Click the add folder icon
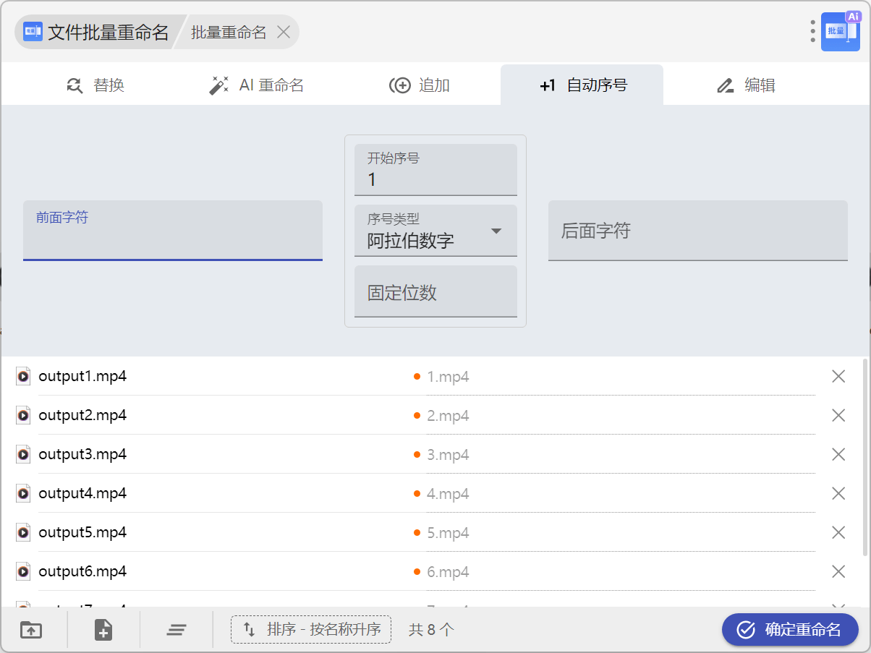Viewport: 871px width, 653px height. coord(31,630)
